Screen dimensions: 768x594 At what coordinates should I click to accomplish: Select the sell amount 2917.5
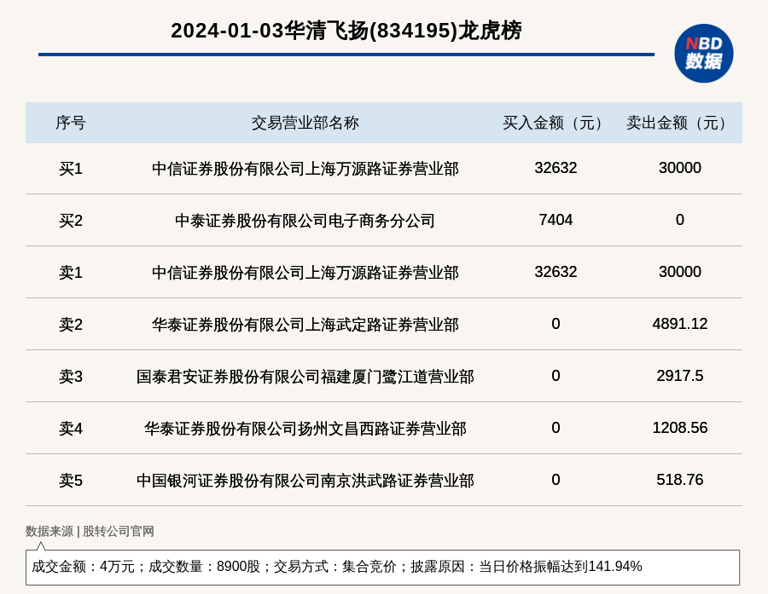[680, 375]
